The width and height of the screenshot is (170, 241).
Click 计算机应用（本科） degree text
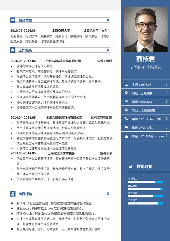tap(97, 31)
